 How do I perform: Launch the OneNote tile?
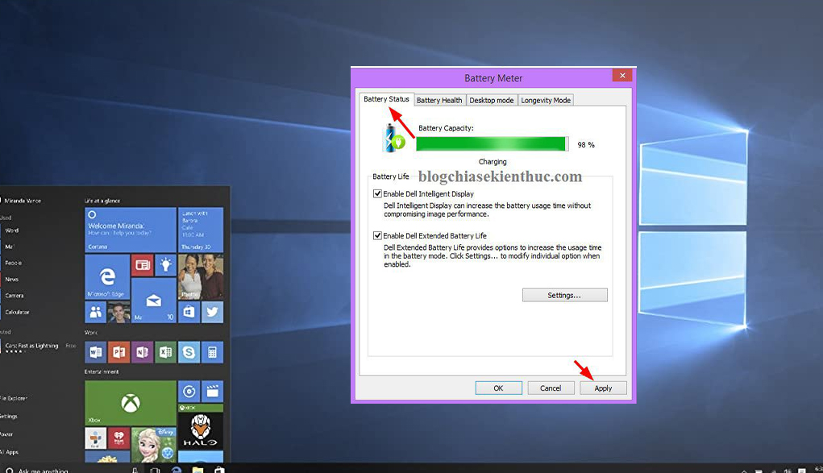tap(142, 352)
